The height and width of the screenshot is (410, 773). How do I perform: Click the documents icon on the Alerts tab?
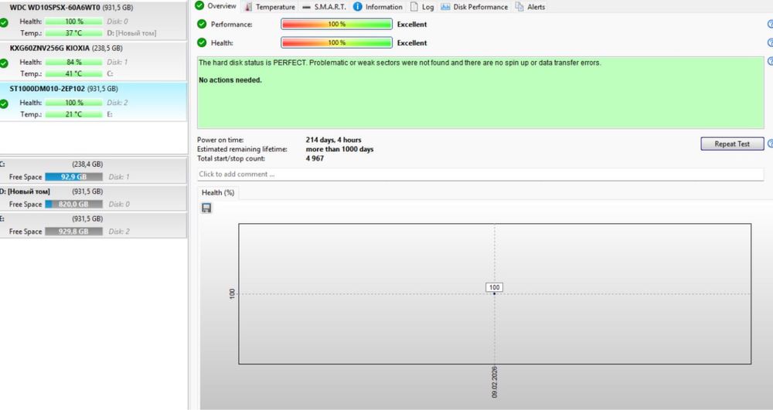pyautogui.click(x=519, y=6)
